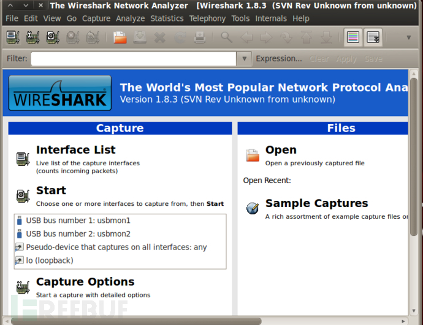Toggle packet list colorization
The height and width of the screenshot is (325, 423).
(x=352, y=38)
